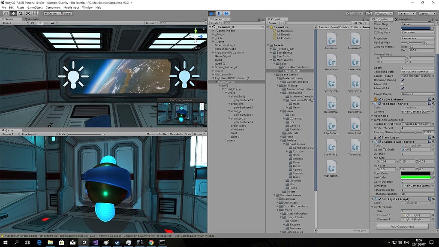439x247 pixels.
Task: Toggle Global/Local handle rotation mode
Action: [x=66, y=13]
